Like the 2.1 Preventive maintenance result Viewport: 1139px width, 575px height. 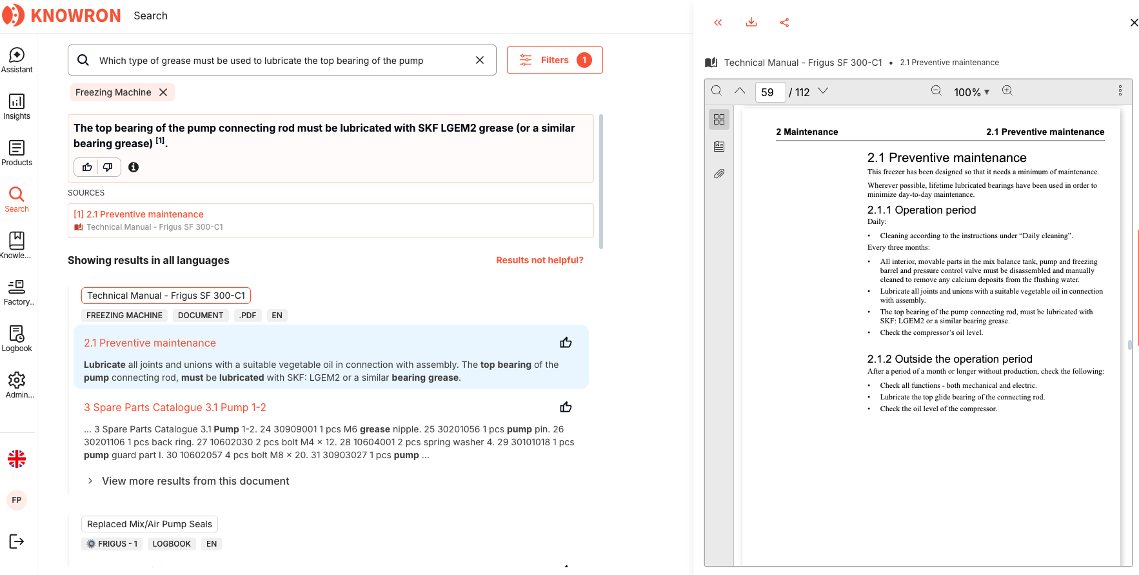click(x=566, y=343)
